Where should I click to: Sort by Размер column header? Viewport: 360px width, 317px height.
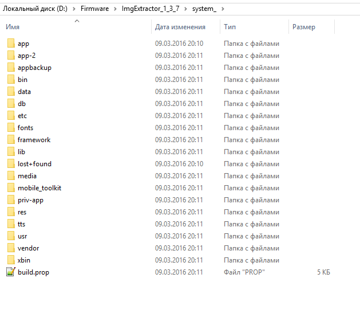click(x=304, y=27)
